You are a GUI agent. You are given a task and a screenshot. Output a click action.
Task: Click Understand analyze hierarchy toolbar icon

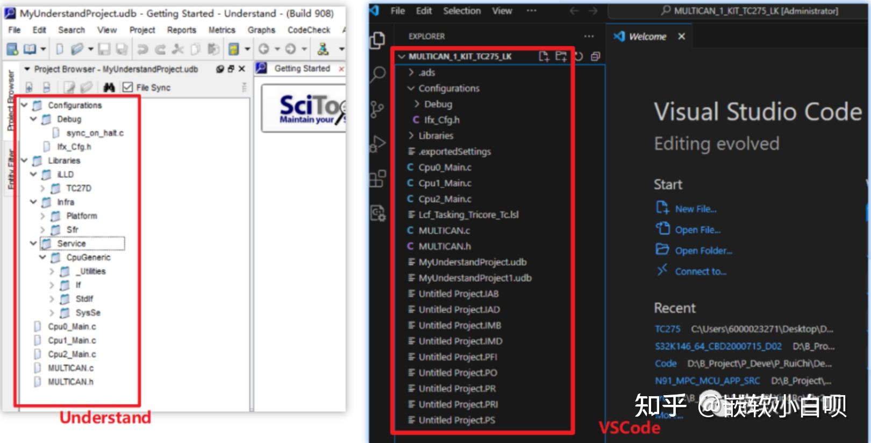coord(323,49)
